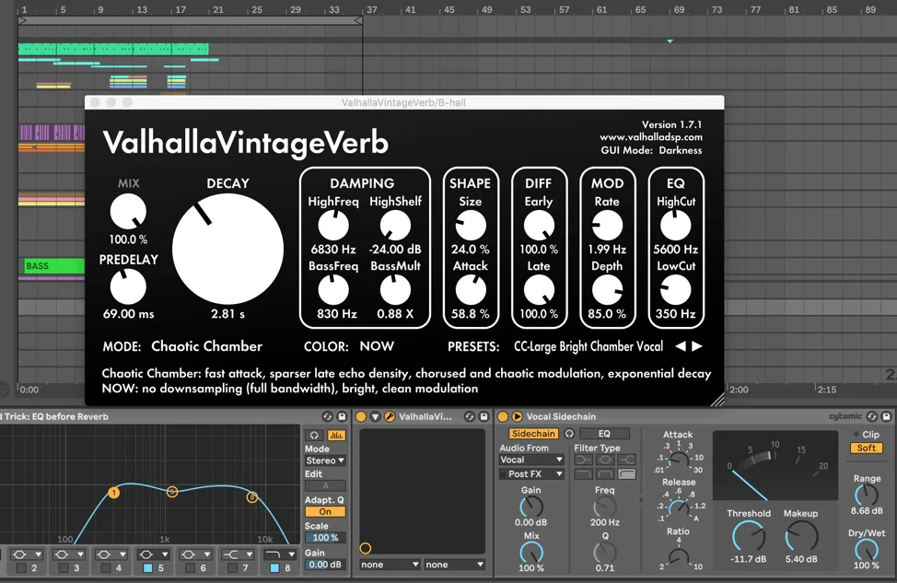Save Vocal Sidechain device preset disk icon
The image size is (897, 583).
pyautogui.click(x=886, y=416)
